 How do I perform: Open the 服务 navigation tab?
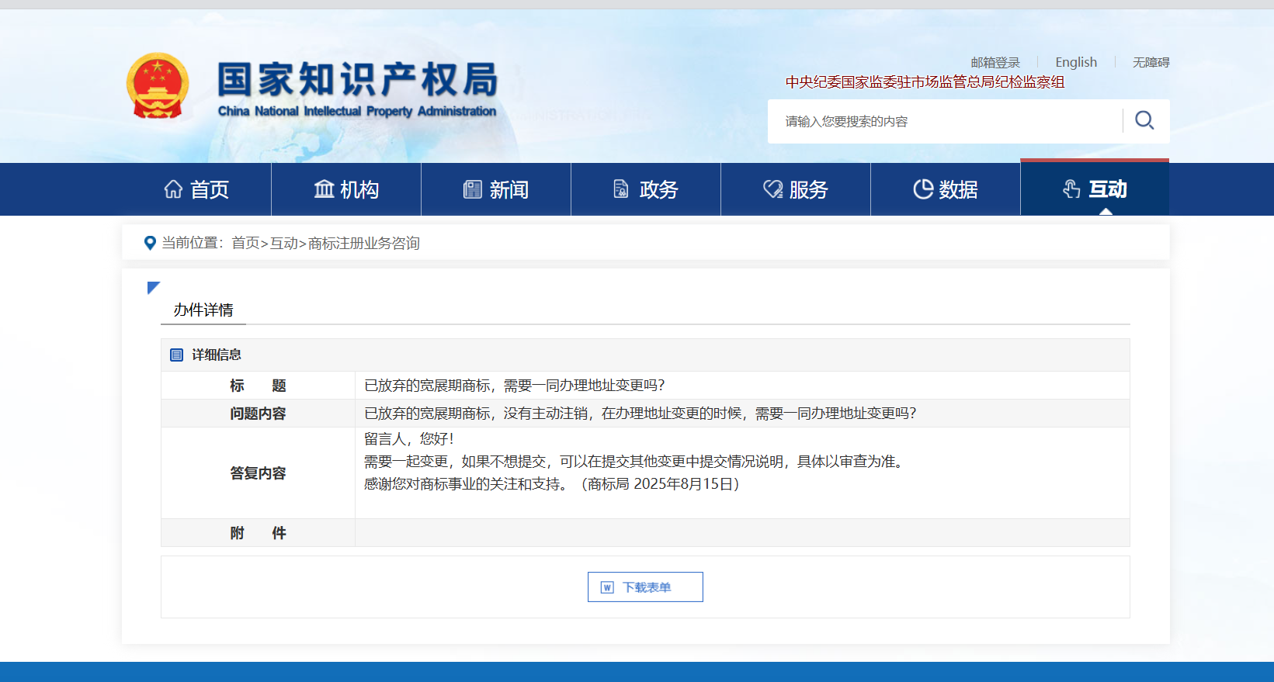(796, 189)
